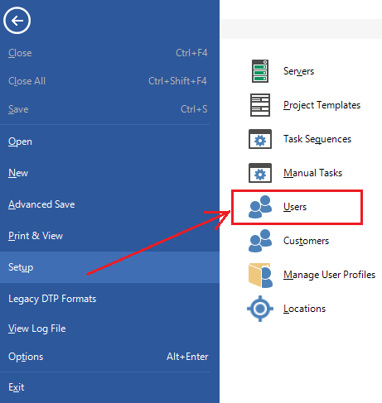The width and height of the screenshot is (382, 403).
Task: Choose the Save menu item
Action: click(109, 109)
